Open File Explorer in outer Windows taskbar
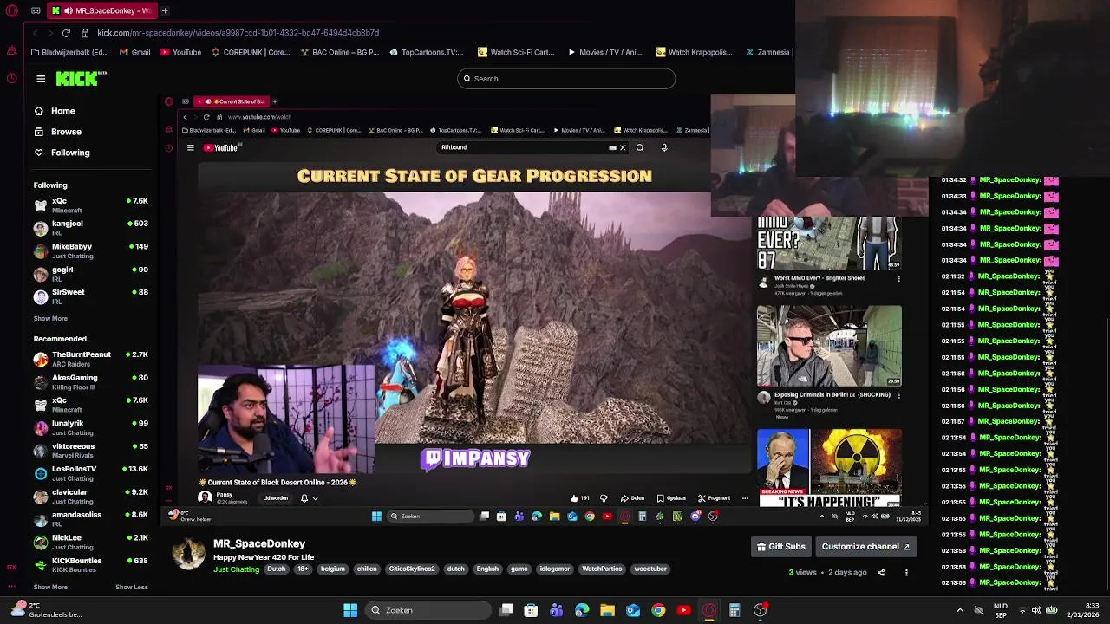The image size is (1110, 624). (607, 610)
